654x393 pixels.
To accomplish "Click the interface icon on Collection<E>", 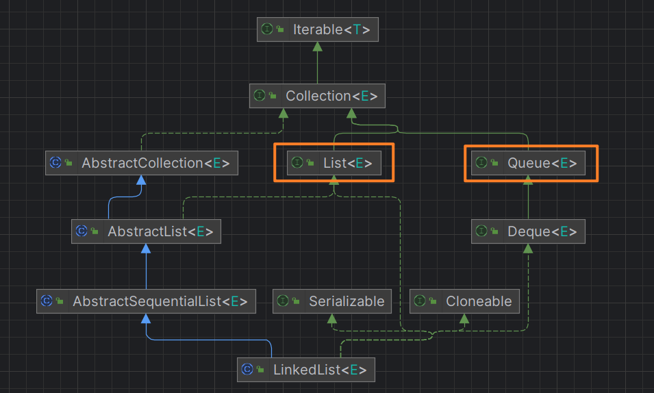I will click(260, 95).
